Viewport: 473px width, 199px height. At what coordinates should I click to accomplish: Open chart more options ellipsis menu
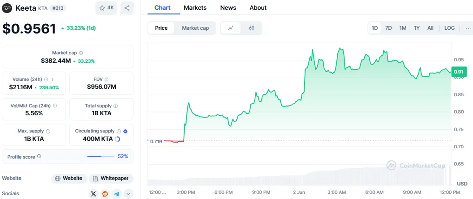click(467, 28)
